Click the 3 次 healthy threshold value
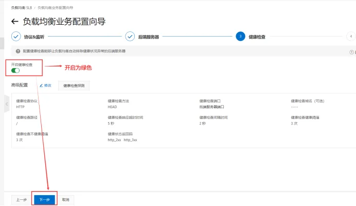This screenshot has height=206, width=356. [x=294, y=124]
